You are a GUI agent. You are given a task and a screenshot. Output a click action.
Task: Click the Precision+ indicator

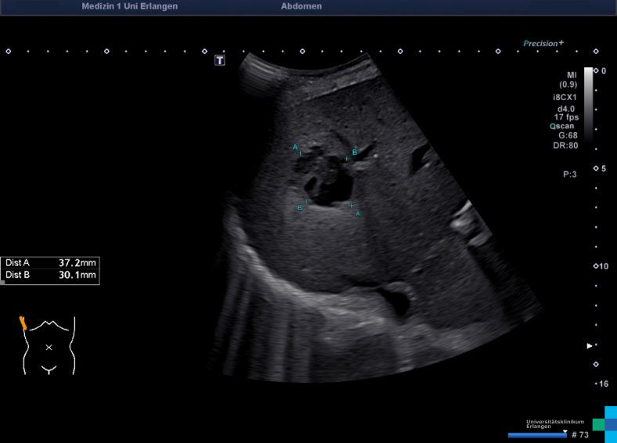[543, 44]
